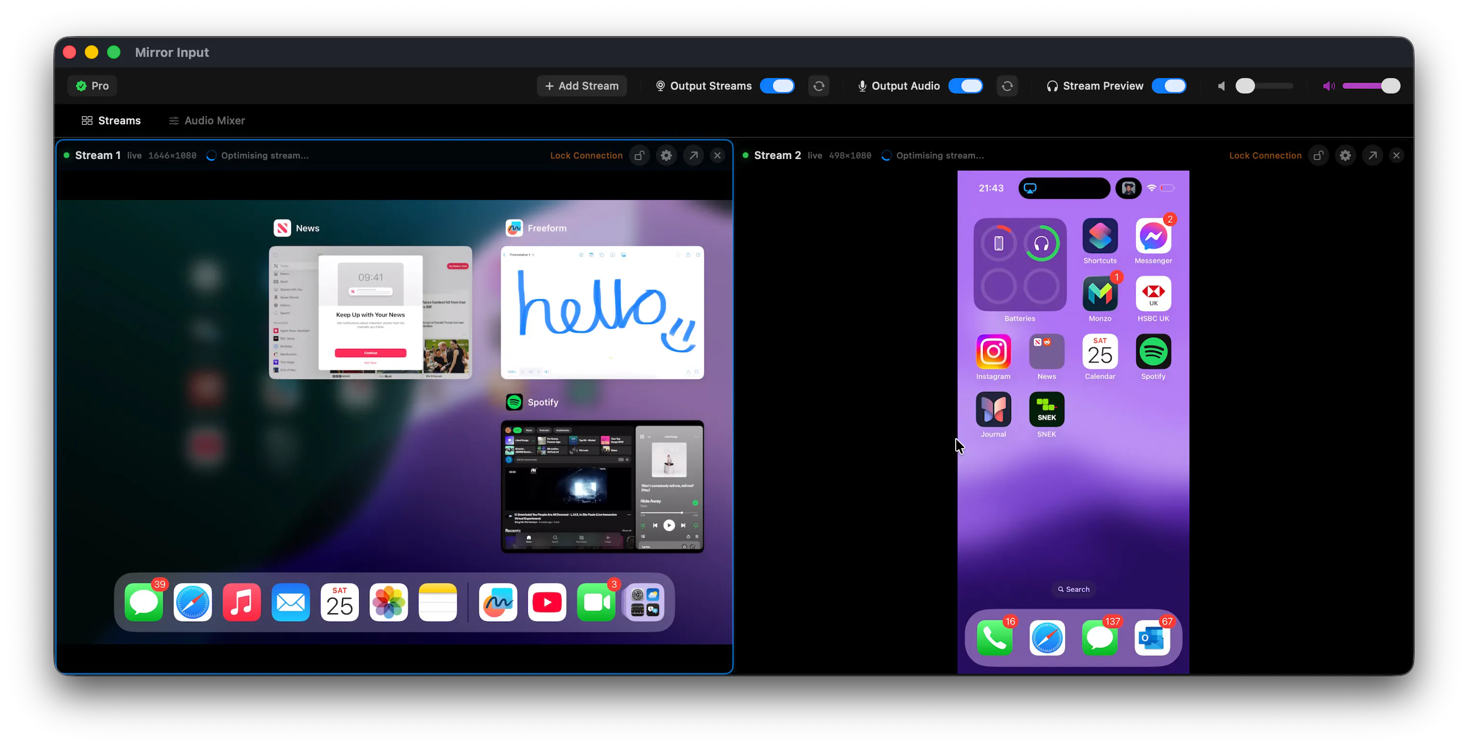This screenshot has height=747, width=1468.
Task: Open the Calendar app on the iPhone
Action: tap(1100, 351)
